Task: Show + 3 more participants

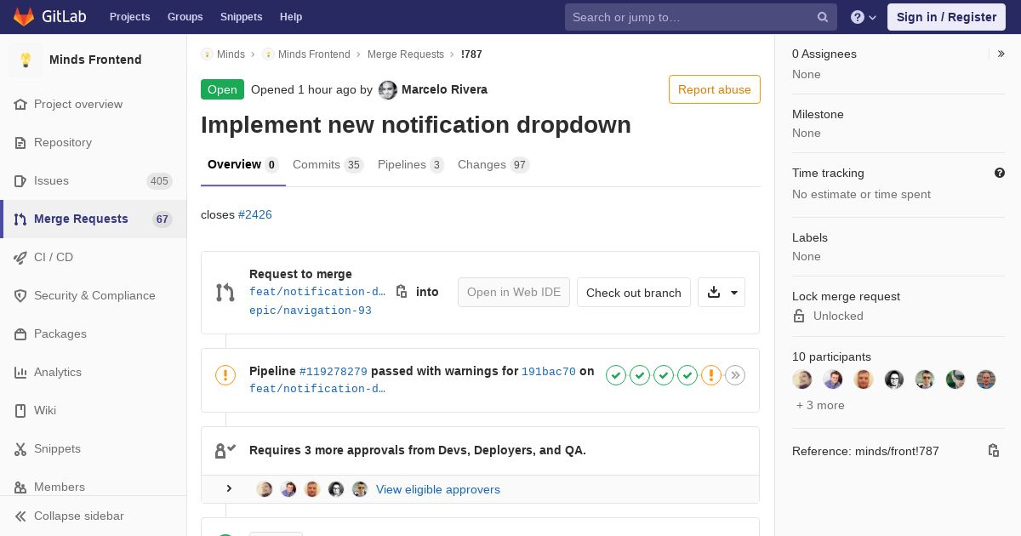Action: click(x=820, y=405)
